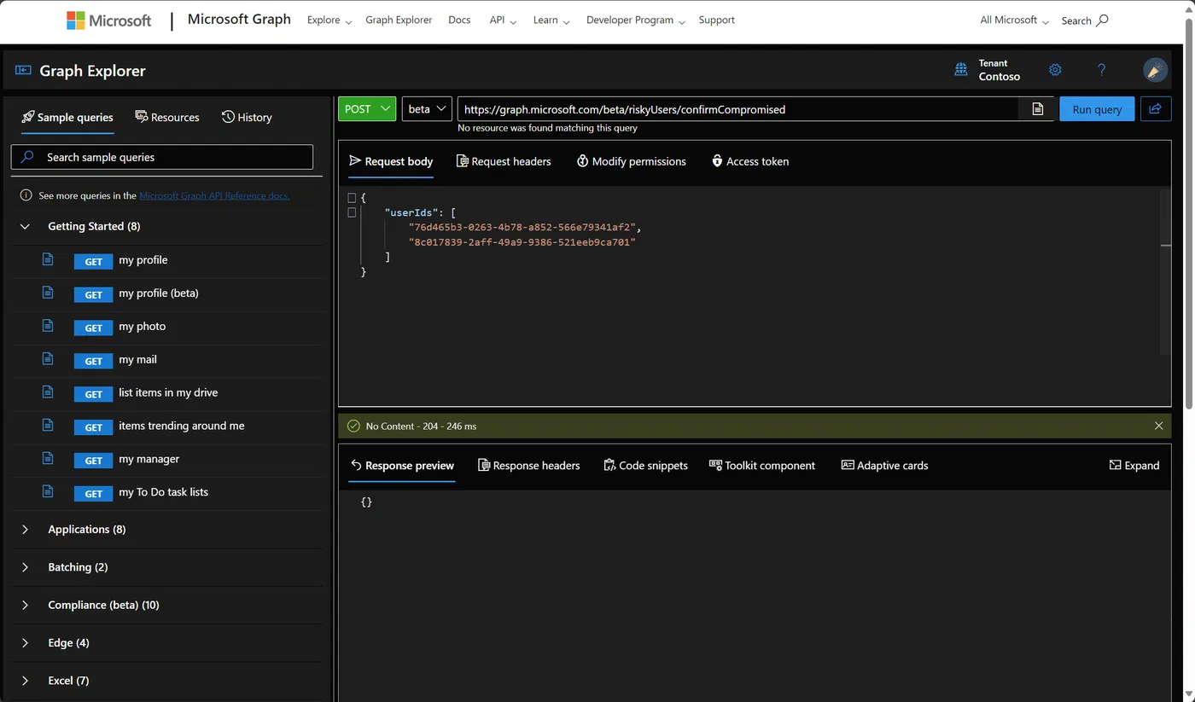Collapse sidebar via icon beside Graph Explorer title
The width and height of the screenshot is (1195, 702).
tap(23, 71)
